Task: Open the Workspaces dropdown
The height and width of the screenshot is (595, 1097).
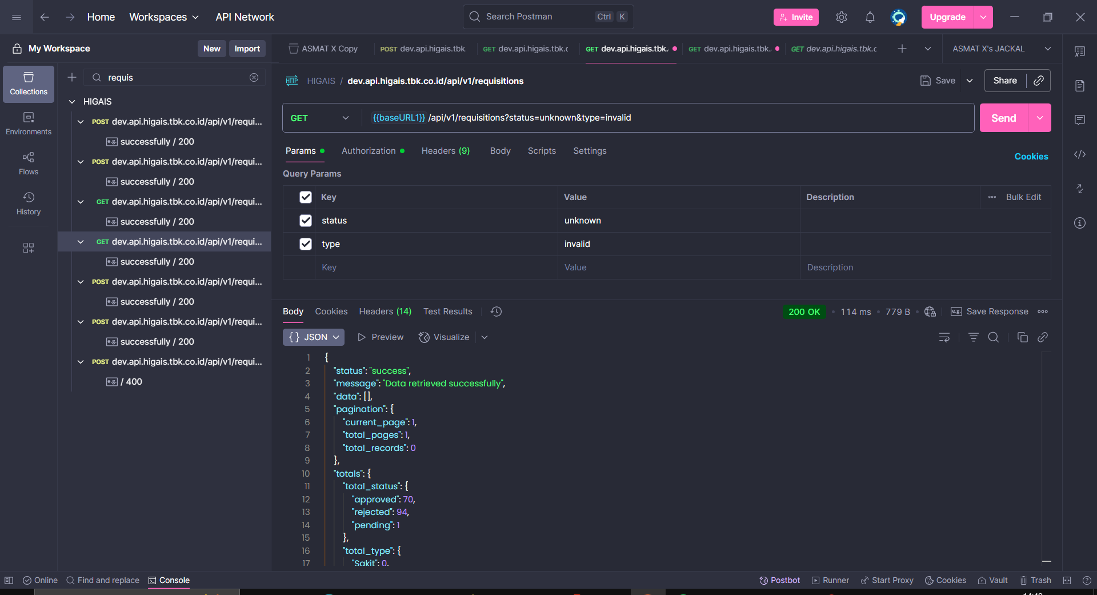Action: click(164, 17)
